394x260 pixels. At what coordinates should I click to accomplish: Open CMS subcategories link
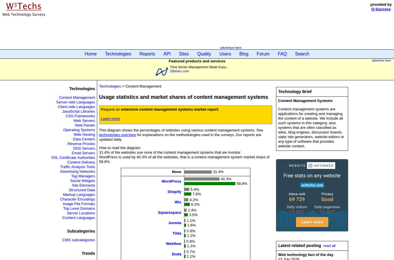(78, 240)
